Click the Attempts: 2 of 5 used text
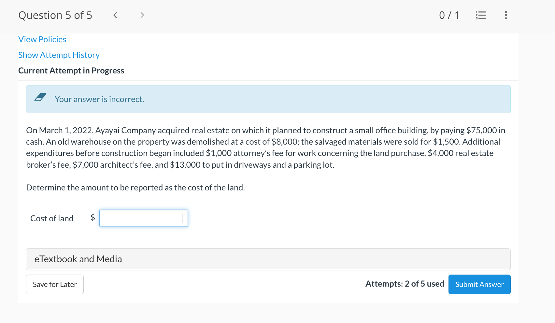Screen dimensions: 555x323 coord(405,283)
